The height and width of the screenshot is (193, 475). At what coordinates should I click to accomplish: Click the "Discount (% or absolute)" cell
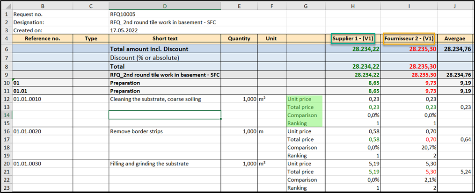point(145,57)
